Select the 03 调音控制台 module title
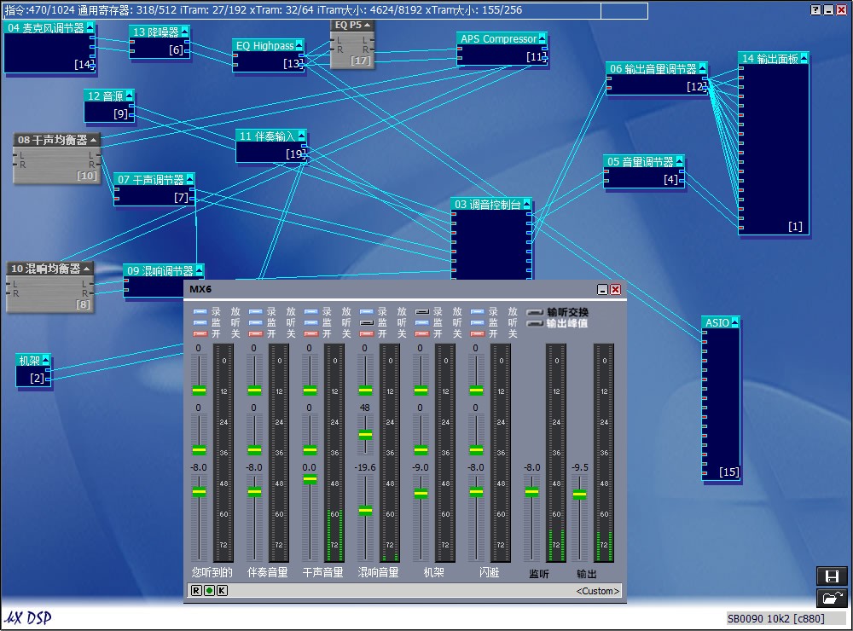Screen dimensions: 853x631 pyautogui.click(x=486, y=205)
